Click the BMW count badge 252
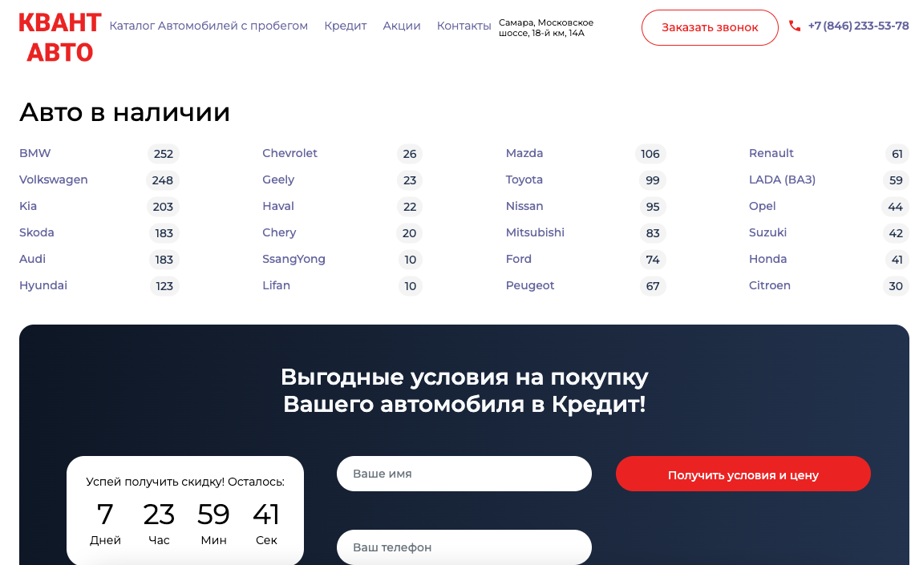 164,154
